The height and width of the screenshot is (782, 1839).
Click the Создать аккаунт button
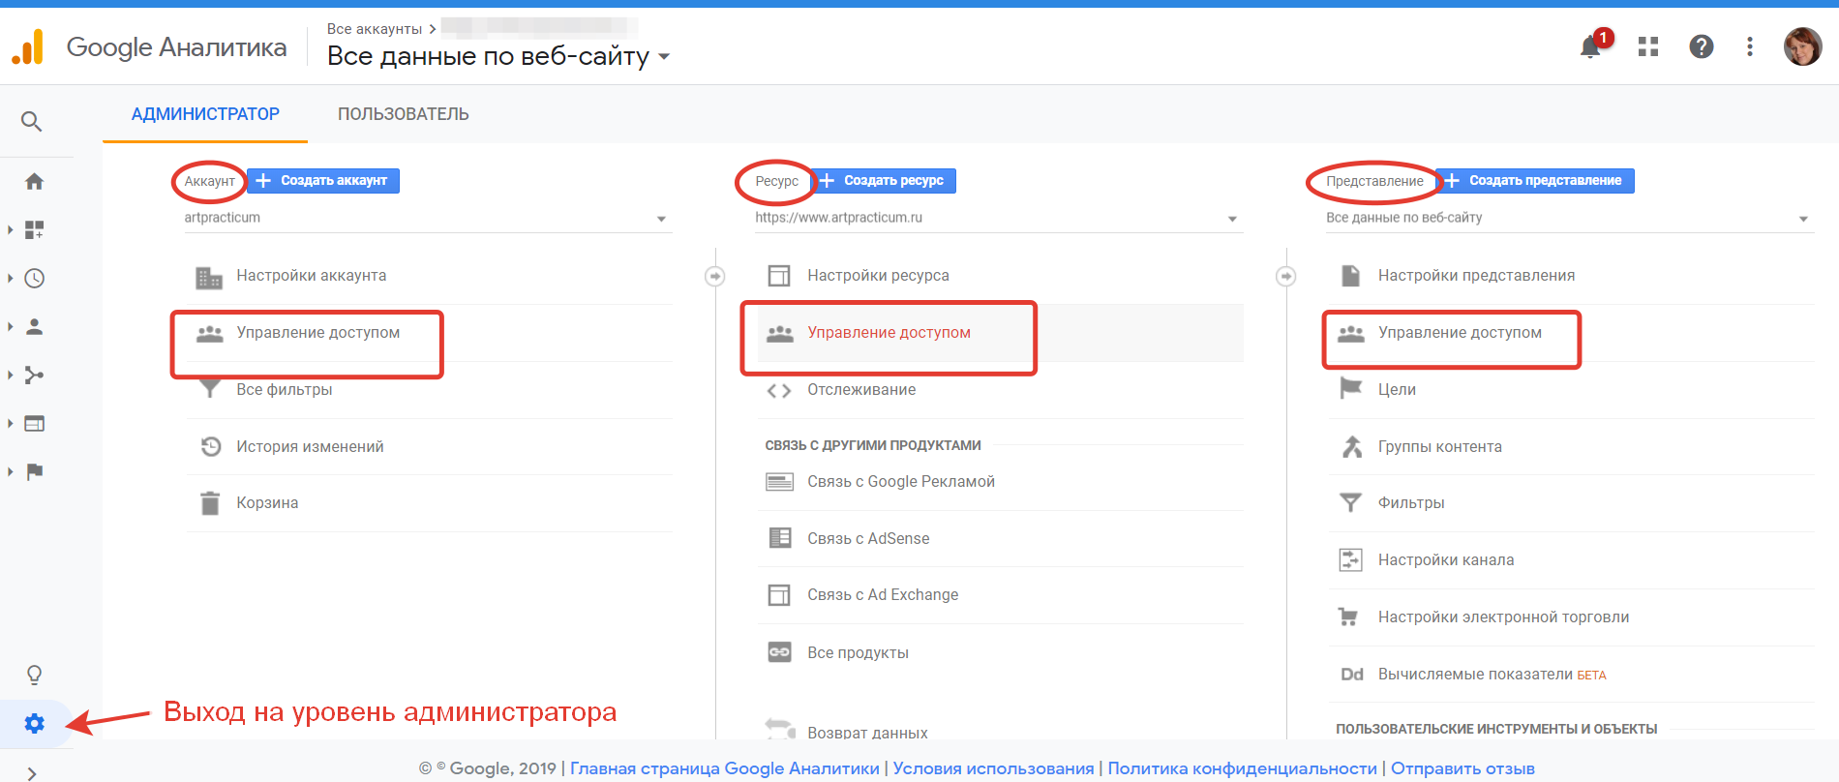pyautogui.click(x=323, y=181)
